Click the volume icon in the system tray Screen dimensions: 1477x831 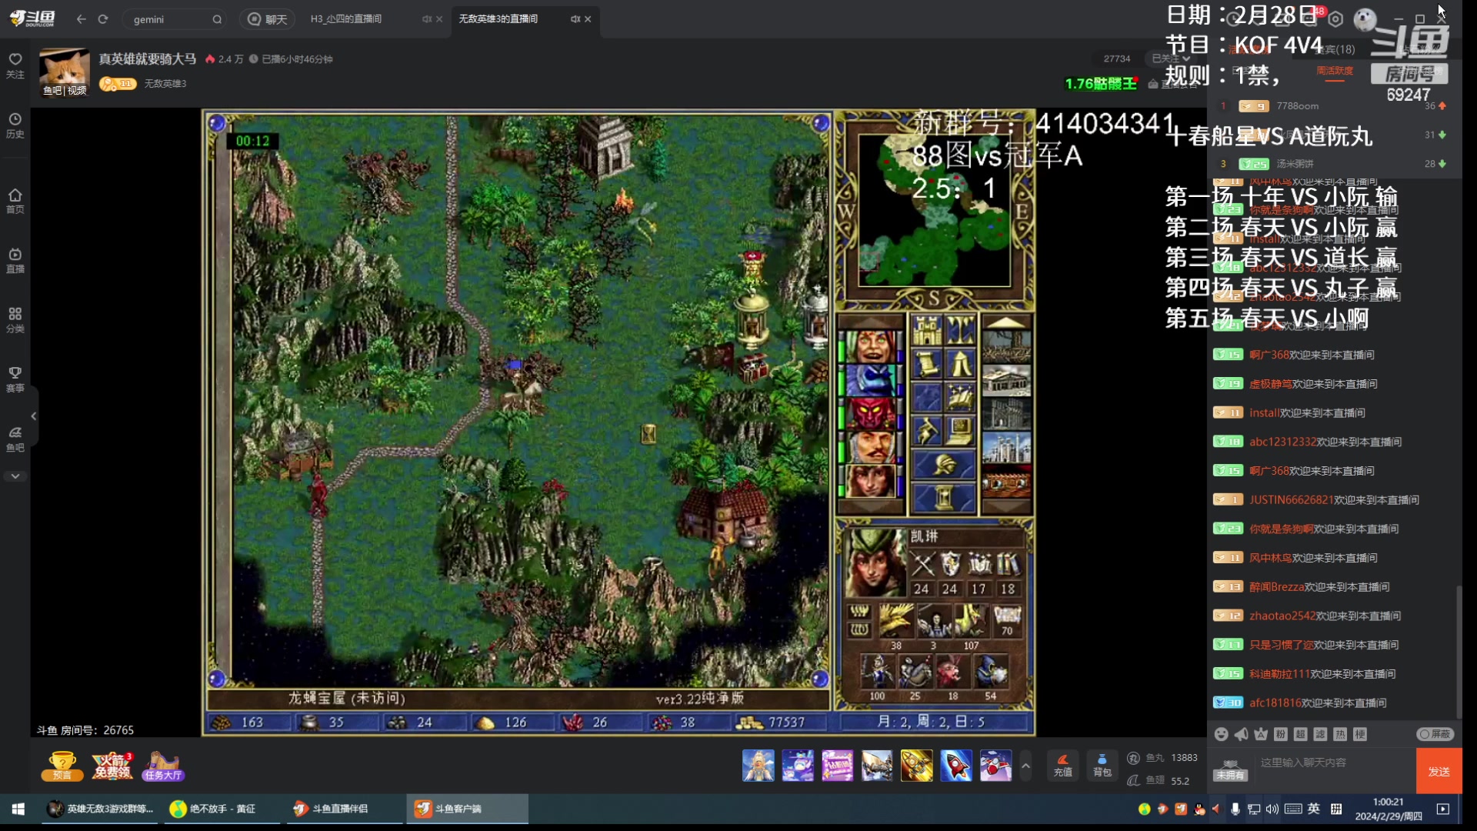(x=1272, y=809)
